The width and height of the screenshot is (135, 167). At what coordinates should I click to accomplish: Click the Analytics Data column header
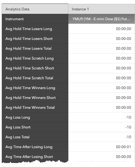35,9
